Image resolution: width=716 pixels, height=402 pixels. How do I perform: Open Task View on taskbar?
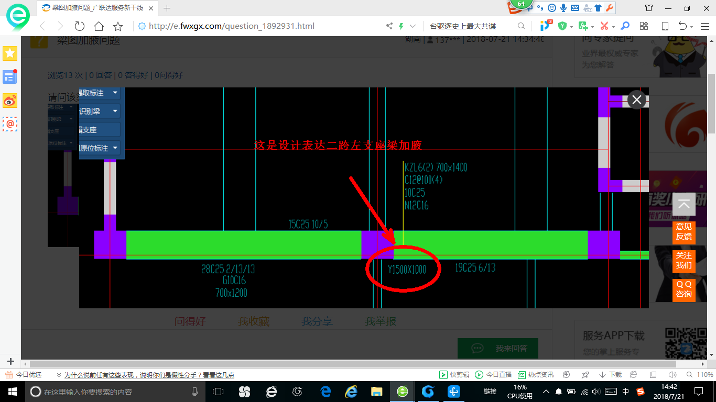(218, 391)
